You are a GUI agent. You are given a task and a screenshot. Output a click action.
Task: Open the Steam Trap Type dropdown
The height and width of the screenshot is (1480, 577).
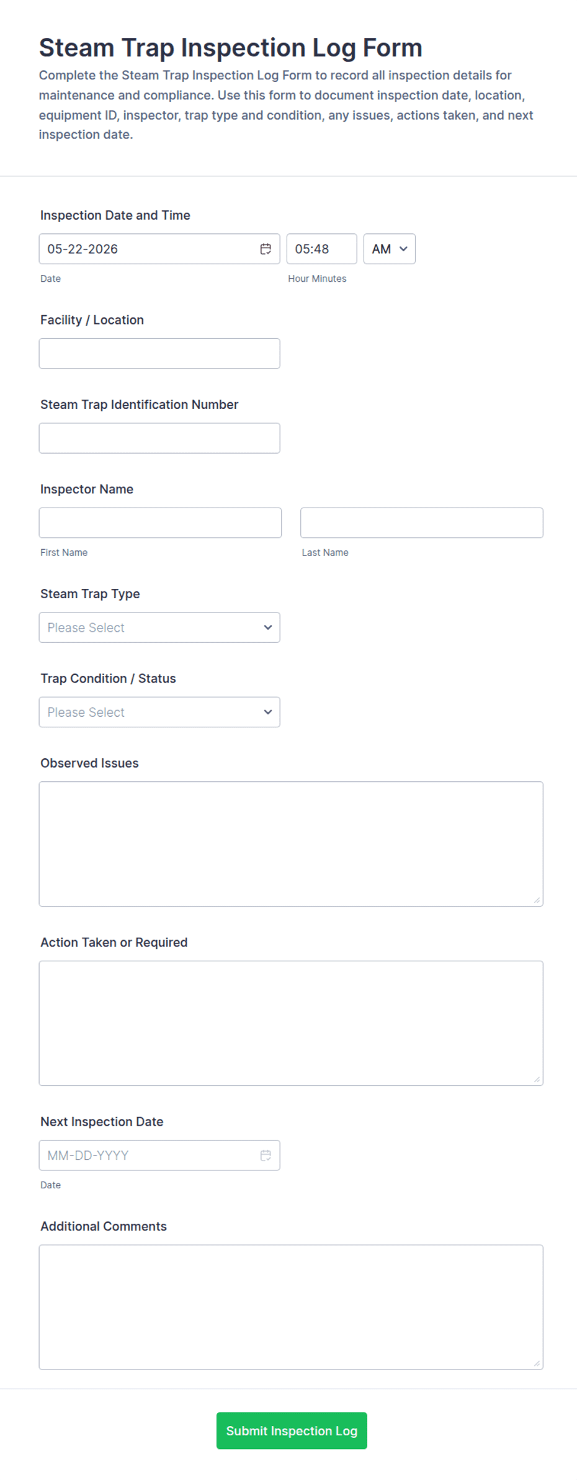159,627
